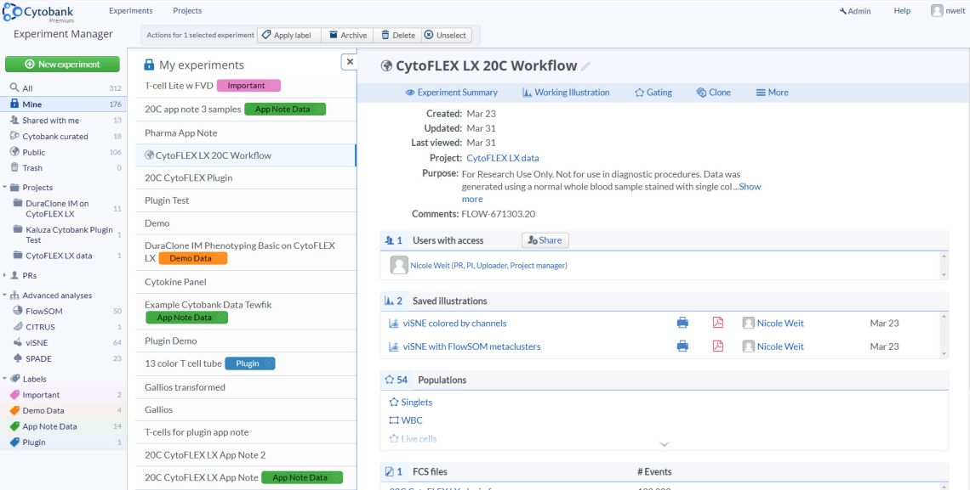970x490 pixels.
Task: Click the Apply label button
Action: (289, 35)
